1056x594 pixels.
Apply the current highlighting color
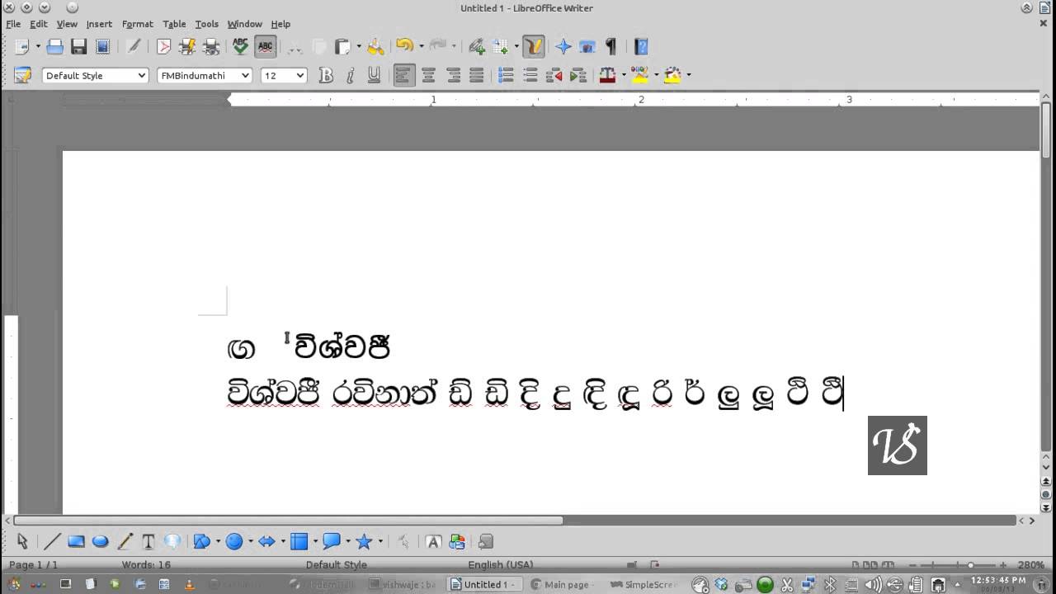640,75
